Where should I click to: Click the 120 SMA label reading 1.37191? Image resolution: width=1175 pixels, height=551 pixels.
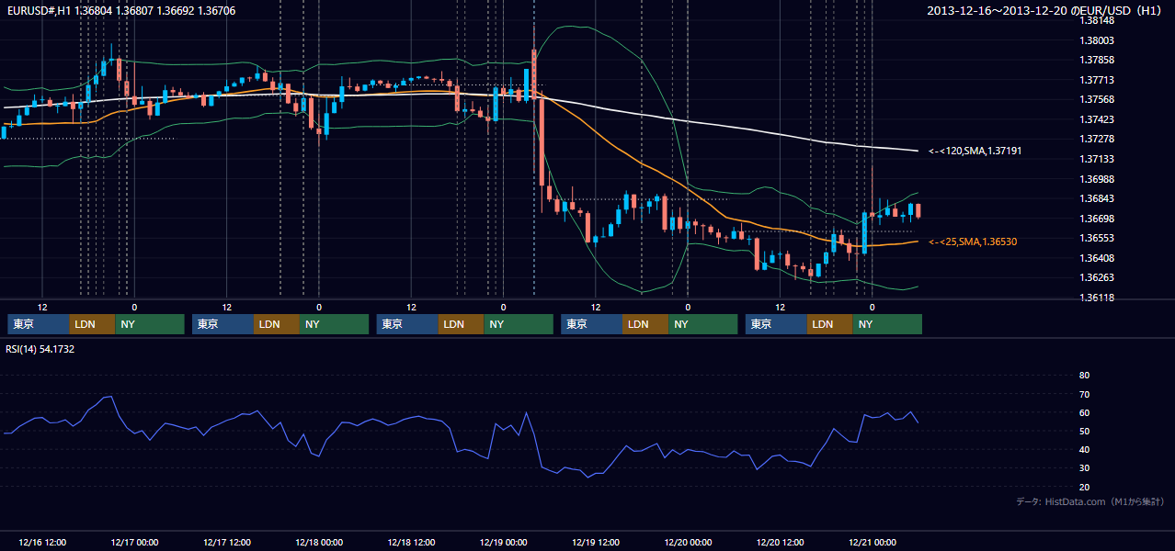click(x=975, y=151)
